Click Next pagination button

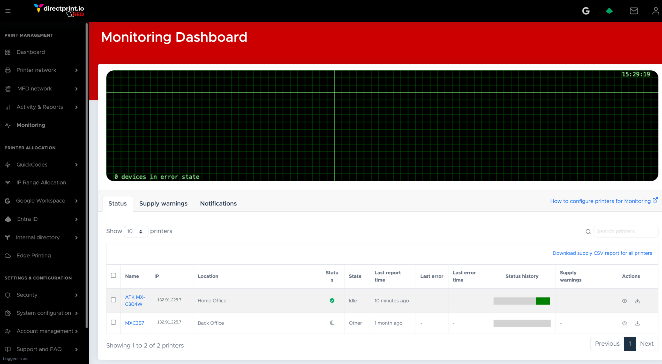pyautogui.click(x=646, y=344)
